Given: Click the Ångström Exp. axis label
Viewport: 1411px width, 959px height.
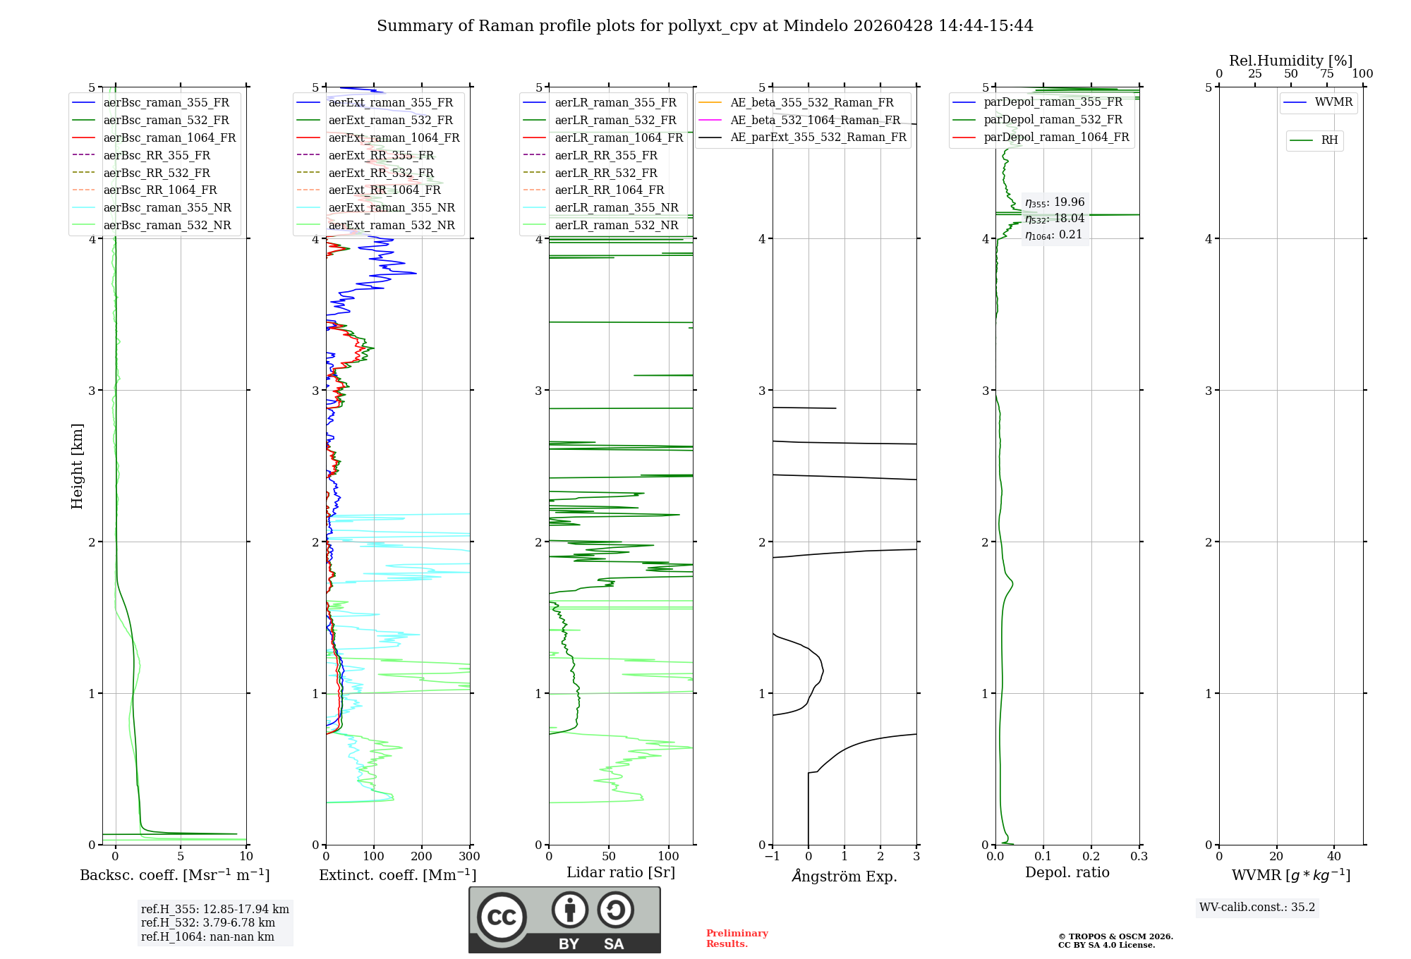Looking at the screenshot, I should click(x=844, y=876).
